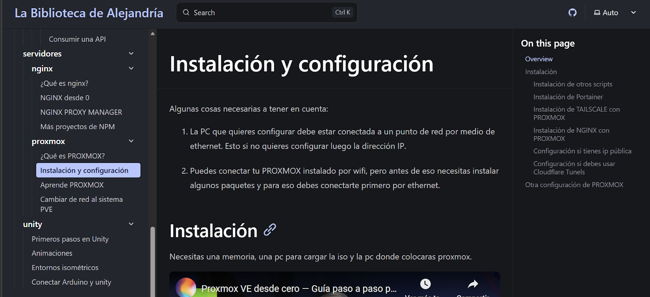Open the NGINX PROXY MANAGER page
The height and width of the screenshot is (297, 650).
pos(81,112)
